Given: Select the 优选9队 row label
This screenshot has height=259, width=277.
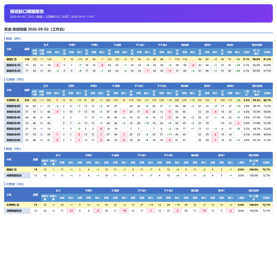Looking at the screenshot, I should (x=14, y=140).
